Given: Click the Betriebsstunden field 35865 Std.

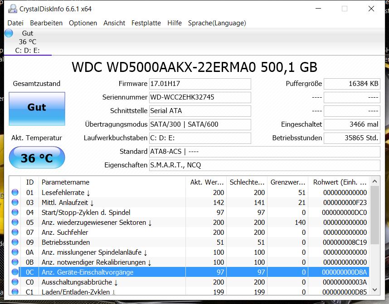Looking at the screenshot, I should point(352,138).
